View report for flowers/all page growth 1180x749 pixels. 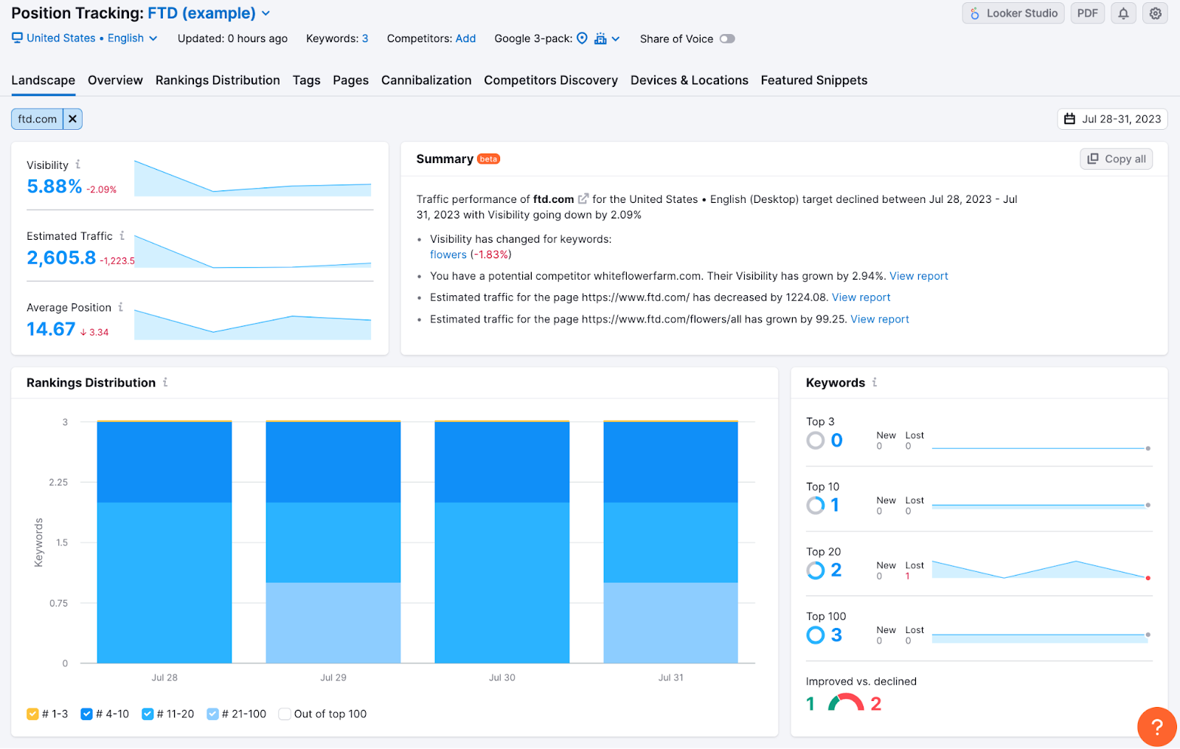click(x=880, y=319)
